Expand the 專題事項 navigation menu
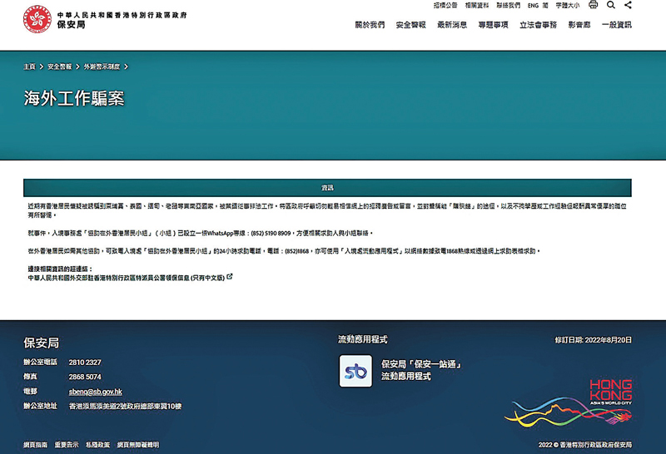Viewport: 666px width, 454px height. pos(493,25)
